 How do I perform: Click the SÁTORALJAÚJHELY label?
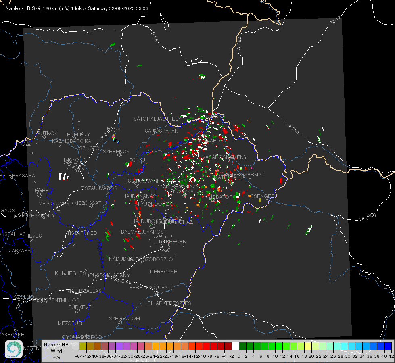[x=157, y=119]
